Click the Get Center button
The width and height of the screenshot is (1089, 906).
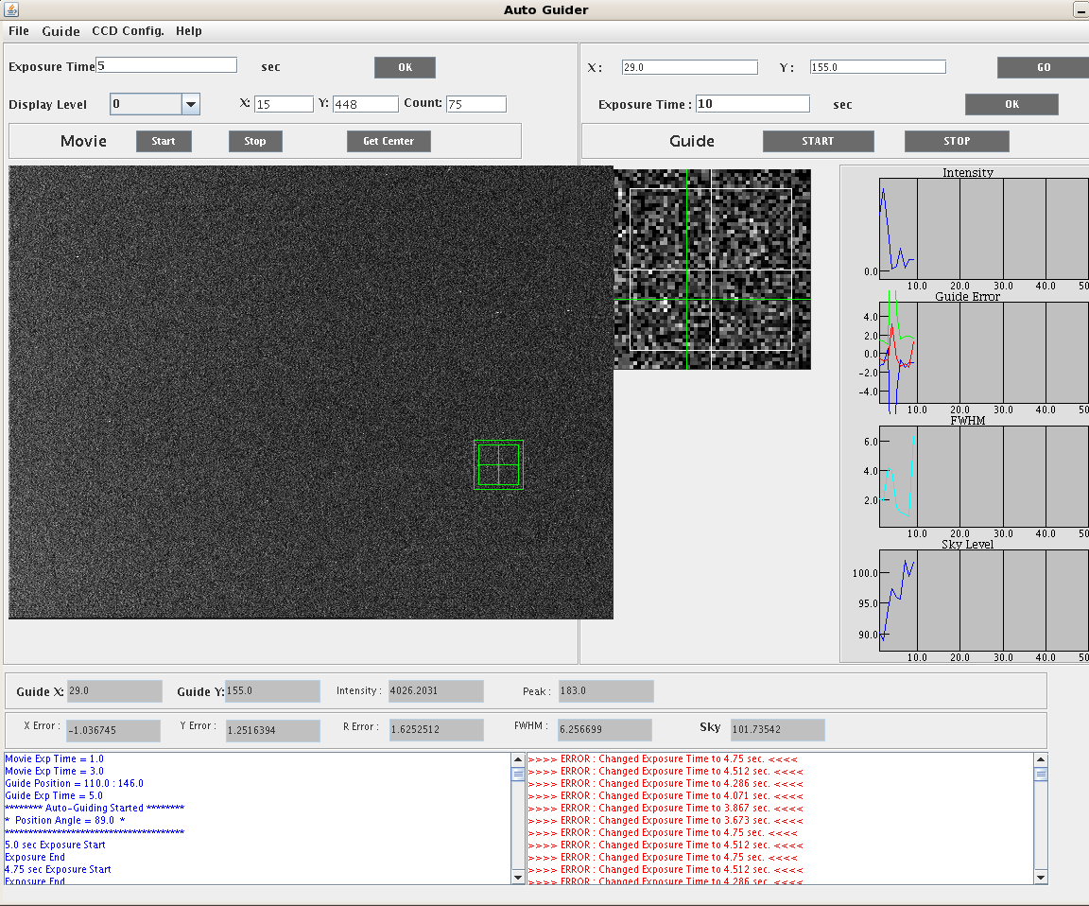[389, 141]
